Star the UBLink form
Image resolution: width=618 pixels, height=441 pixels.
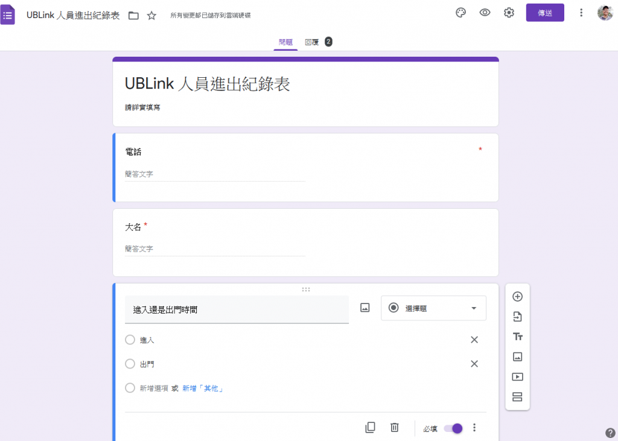click(151, 16)
